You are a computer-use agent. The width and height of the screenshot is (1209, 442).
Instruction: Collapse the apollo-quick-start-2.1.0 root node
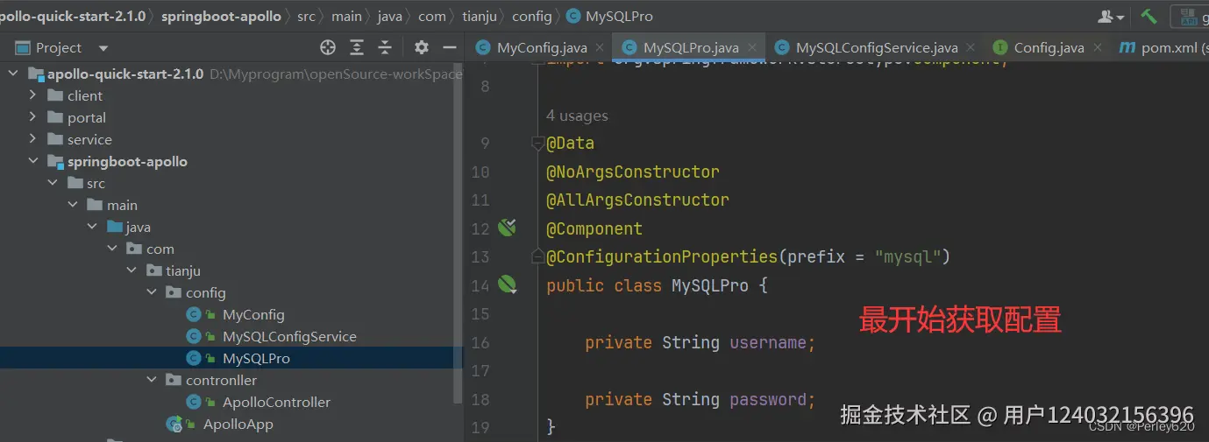click(12, 74)
